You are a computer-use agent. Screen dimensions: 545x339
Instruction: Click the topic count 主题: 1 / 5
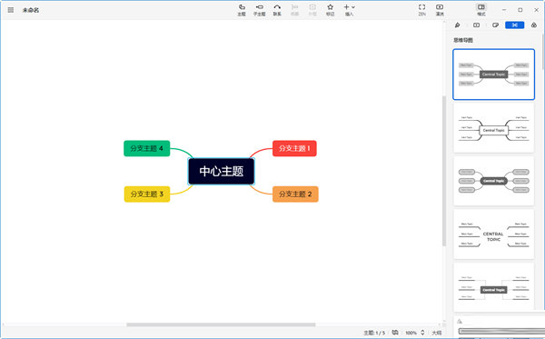pos(374,333)
